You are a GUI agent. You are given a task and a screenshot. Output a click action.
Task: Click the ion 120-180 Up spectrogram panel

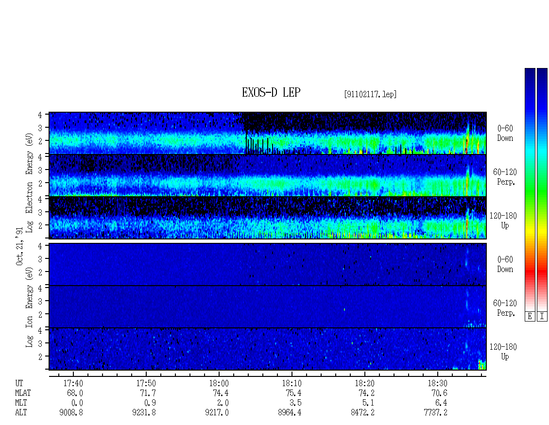pyautogui.click(x=268, y=349)
